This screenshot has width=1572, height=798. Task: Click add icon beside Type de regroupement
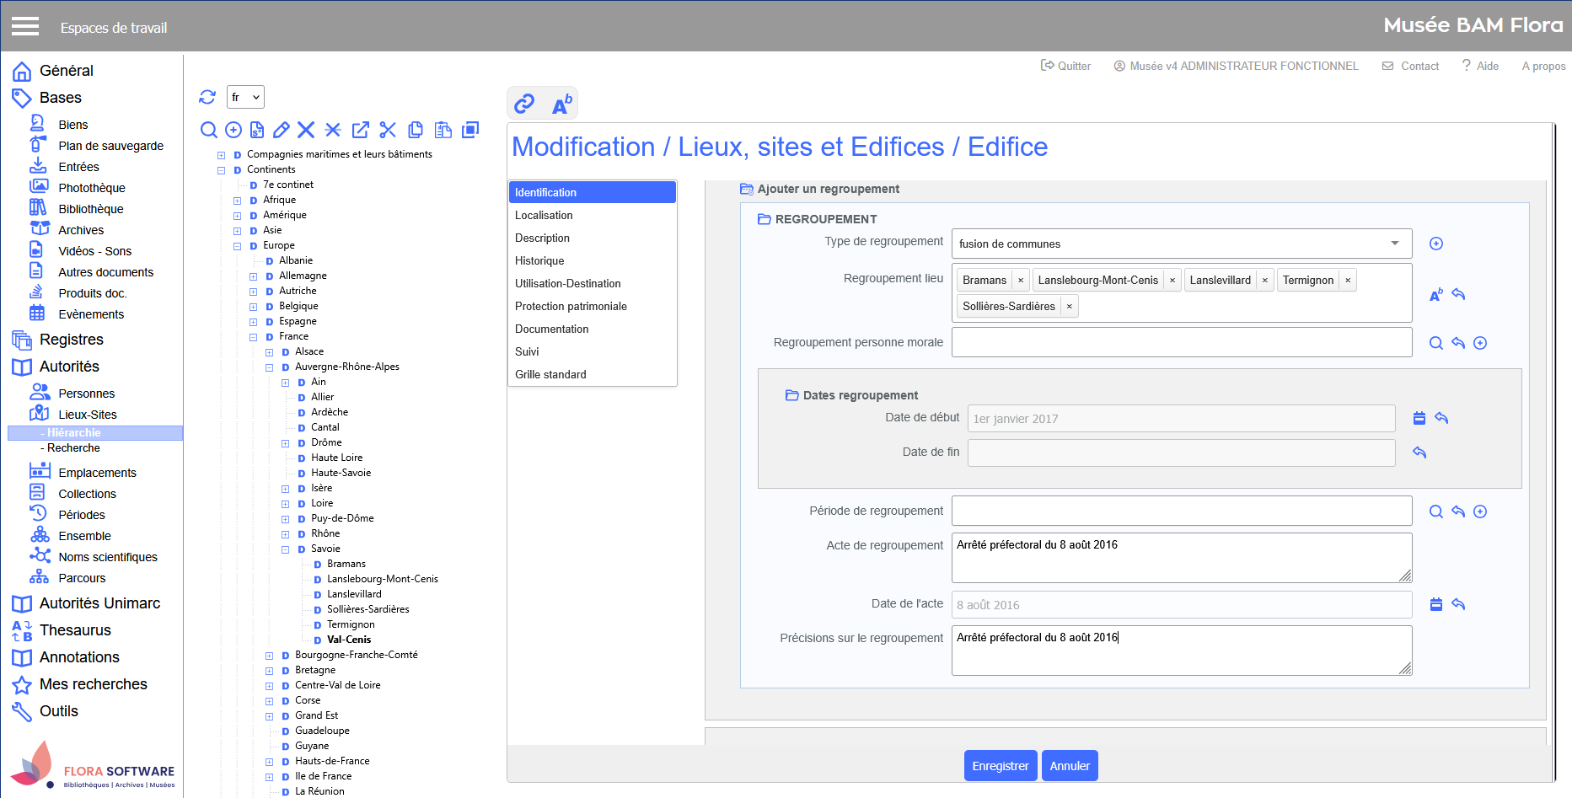pyautogui.click(x=1436, y=244)
